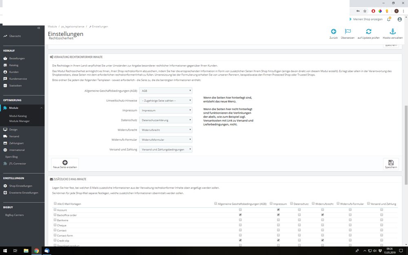Click the Bestellungen basket icon
408x255 pixels.
[5, 58]
